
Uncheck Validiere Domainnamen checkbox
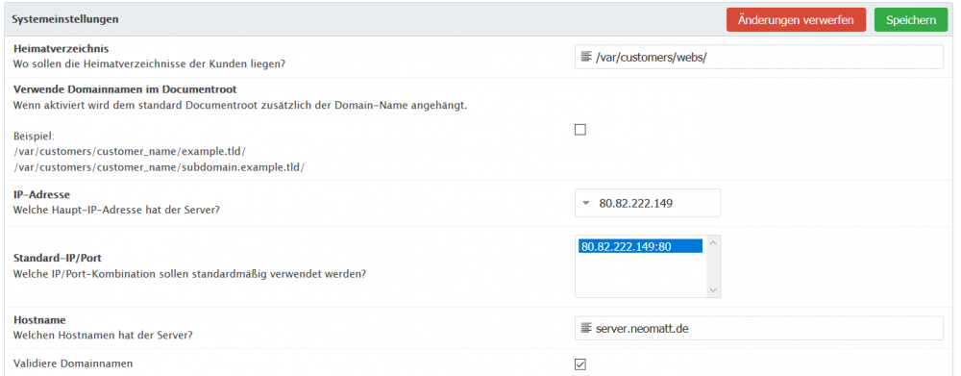click(x=579, y=364)
